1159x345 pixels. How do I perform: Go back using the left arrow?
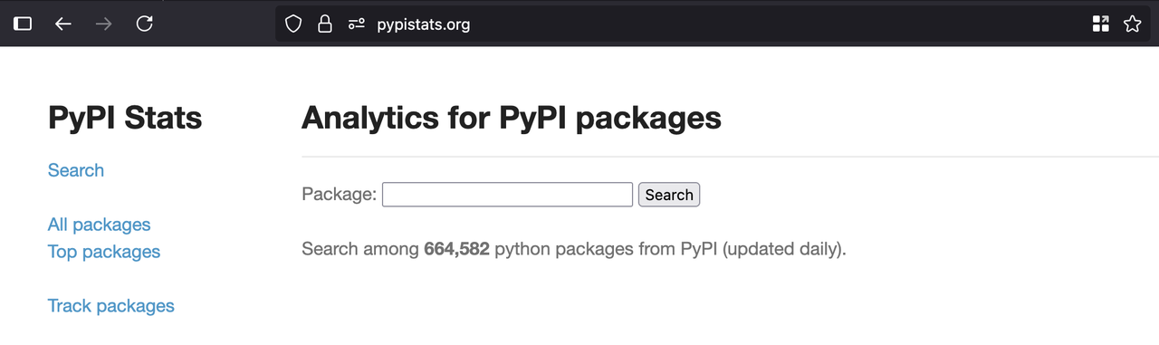coord(62,24)
